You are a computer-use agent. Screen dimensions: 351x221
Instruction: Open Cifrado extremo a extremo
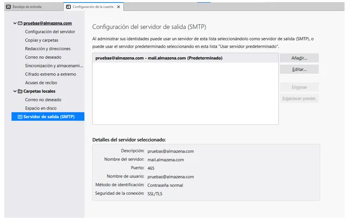pyautogui.click(x=50, y=74)
